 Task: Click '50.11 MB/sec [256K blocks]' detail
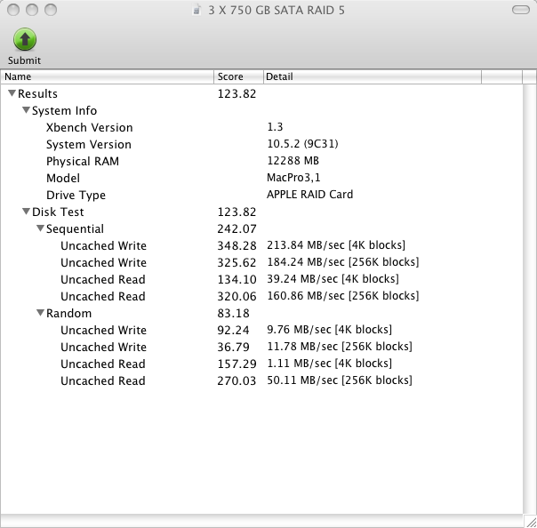click(x=340, y=380)
